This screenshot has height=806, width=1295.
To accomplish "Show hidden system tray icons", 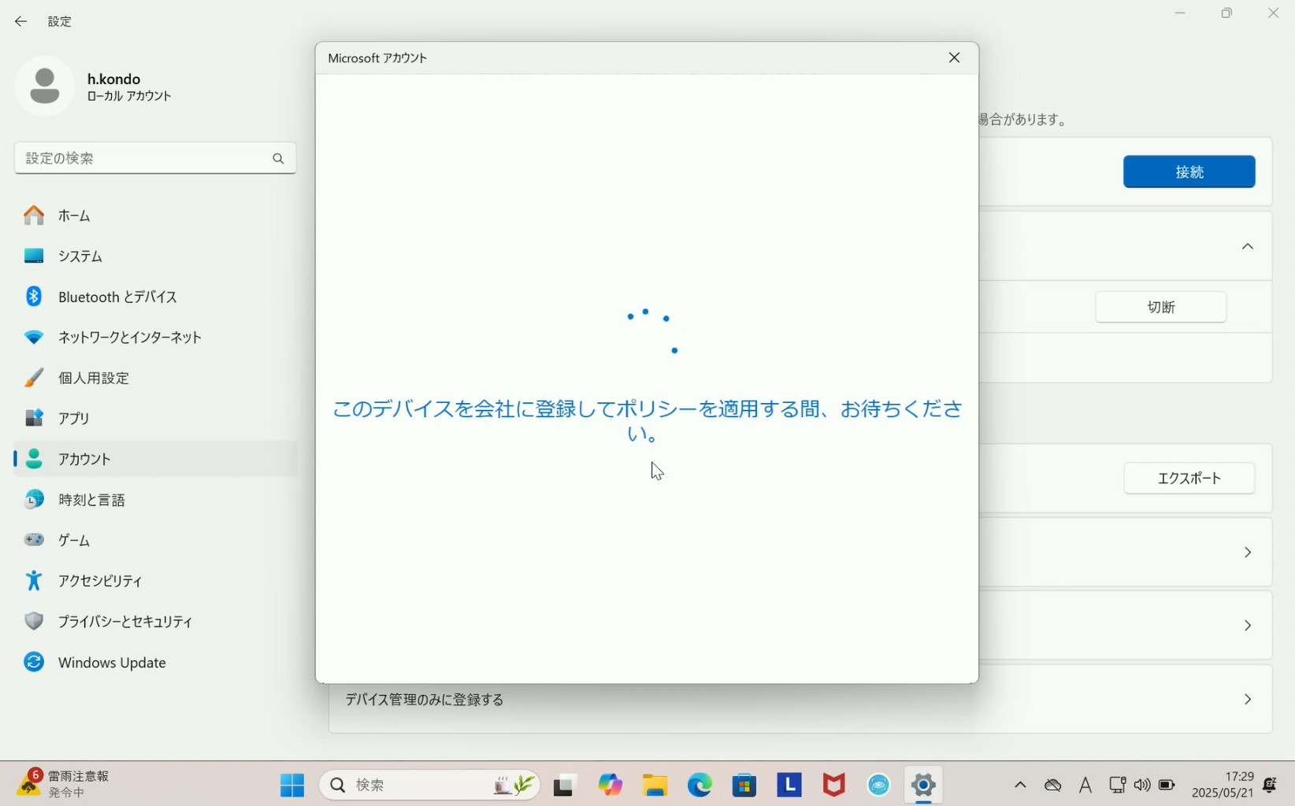I will pyautogui.click(x=1020, y=785).
